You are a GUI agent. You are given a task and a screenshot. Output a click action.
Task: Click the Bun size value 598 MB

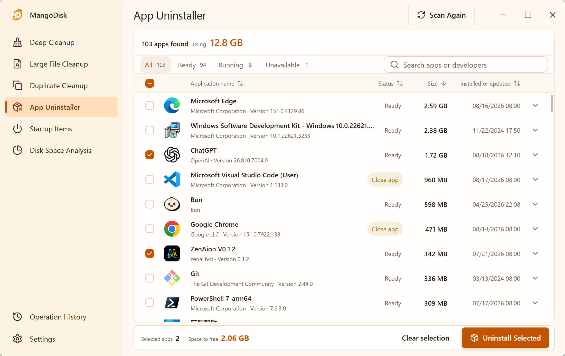pos(436,204)
